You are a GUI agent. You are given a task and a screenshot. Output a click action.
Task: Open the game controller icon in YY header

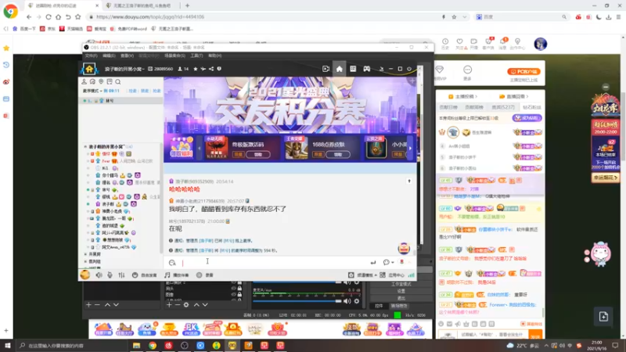(x=366, y=69)
